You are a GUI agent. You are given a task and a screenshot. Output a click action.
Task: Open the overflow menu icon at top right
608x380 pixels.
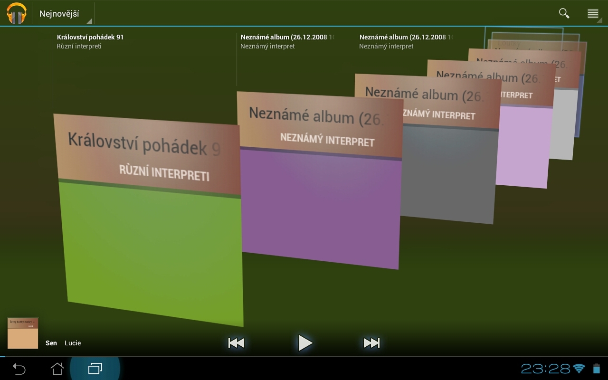coord(593,13)
